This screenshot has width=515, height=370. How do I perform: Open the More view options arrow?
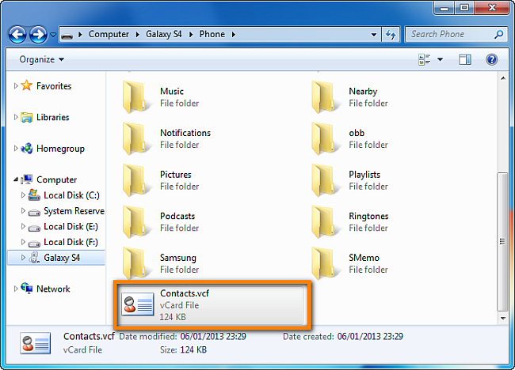(x=440, y=59)
